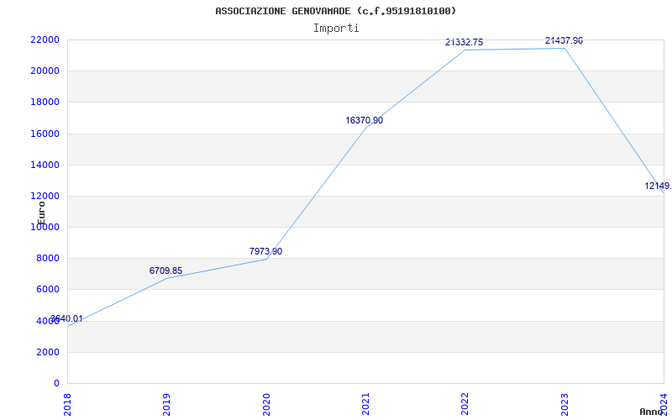Select the 0 y-axis tick label

tap(56, 383)
